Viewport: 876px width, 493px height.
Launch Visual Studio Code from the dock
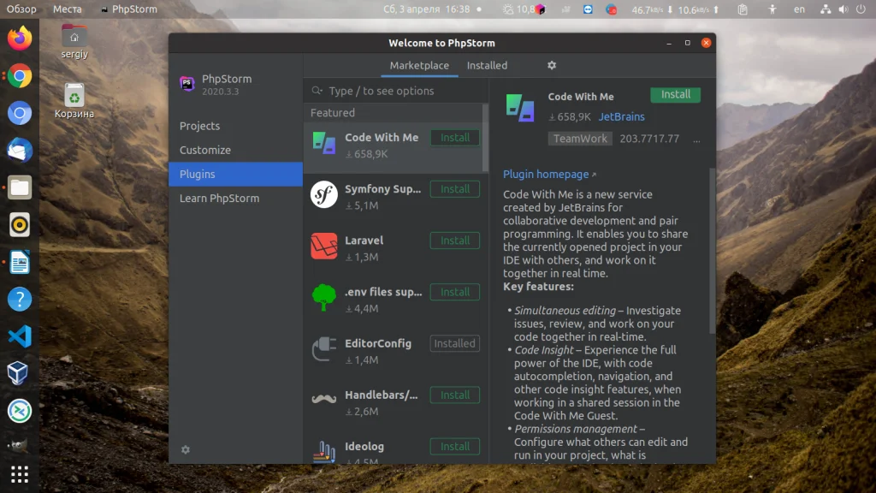(19, 336)
